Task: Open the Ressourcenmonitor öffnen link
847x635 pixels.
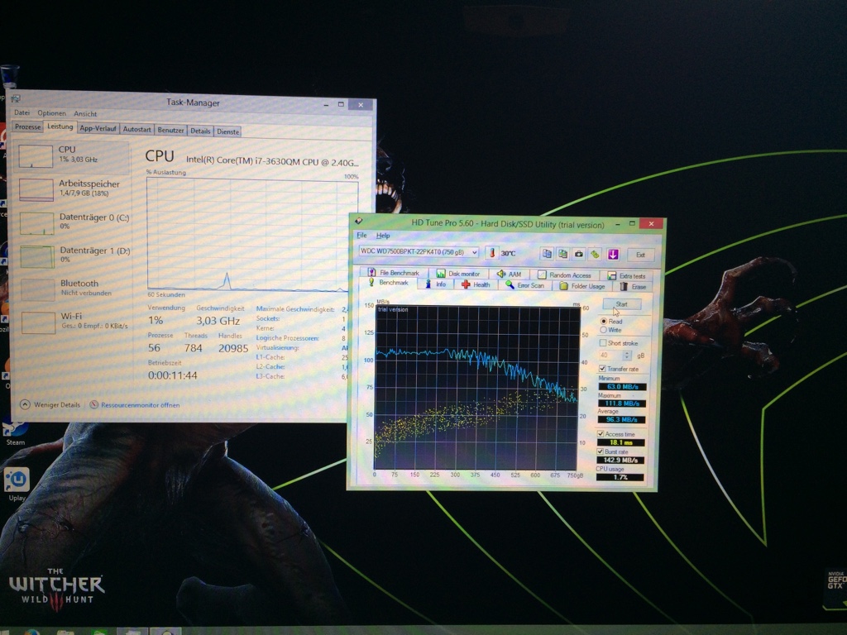Action: point(140,405)
